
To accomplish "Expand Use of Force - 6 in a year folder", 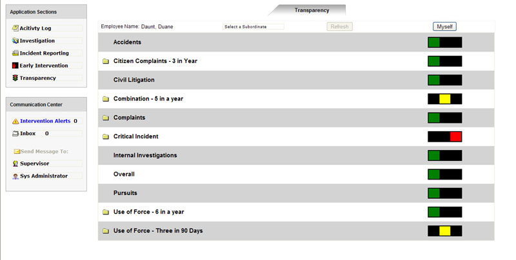I will pyautogui.click(x=106, y=212).
